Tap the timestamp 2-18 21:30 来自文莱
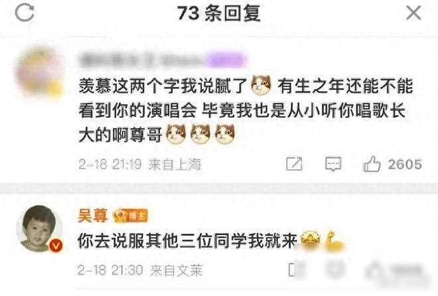This screenshot has height=296, width=438. 139,270
